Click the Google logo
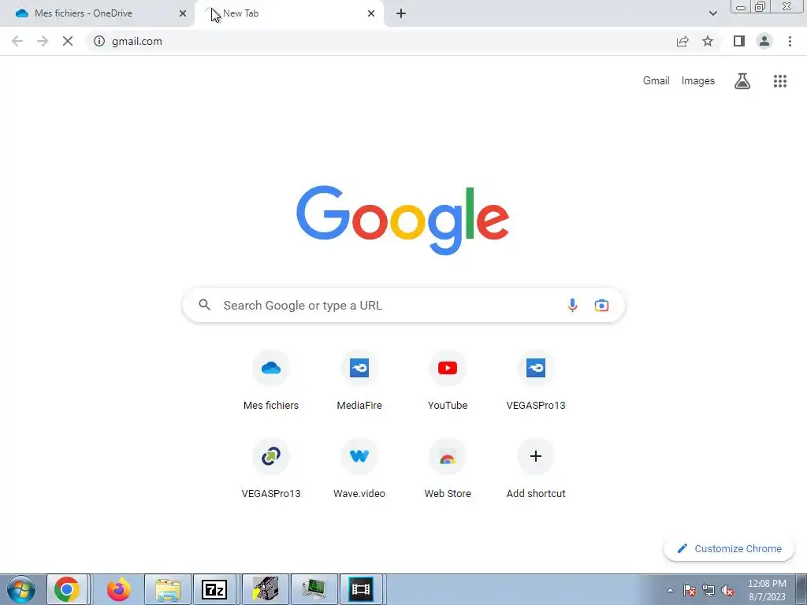Image resolution: width=807 pixels, height=605 pixels. pyautogui.click(x=403, y=220)
